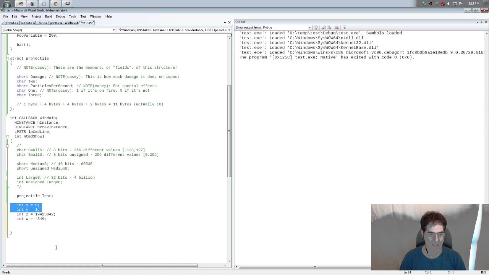Click the code editor horizontal scrollbar

tap(101, 265)
